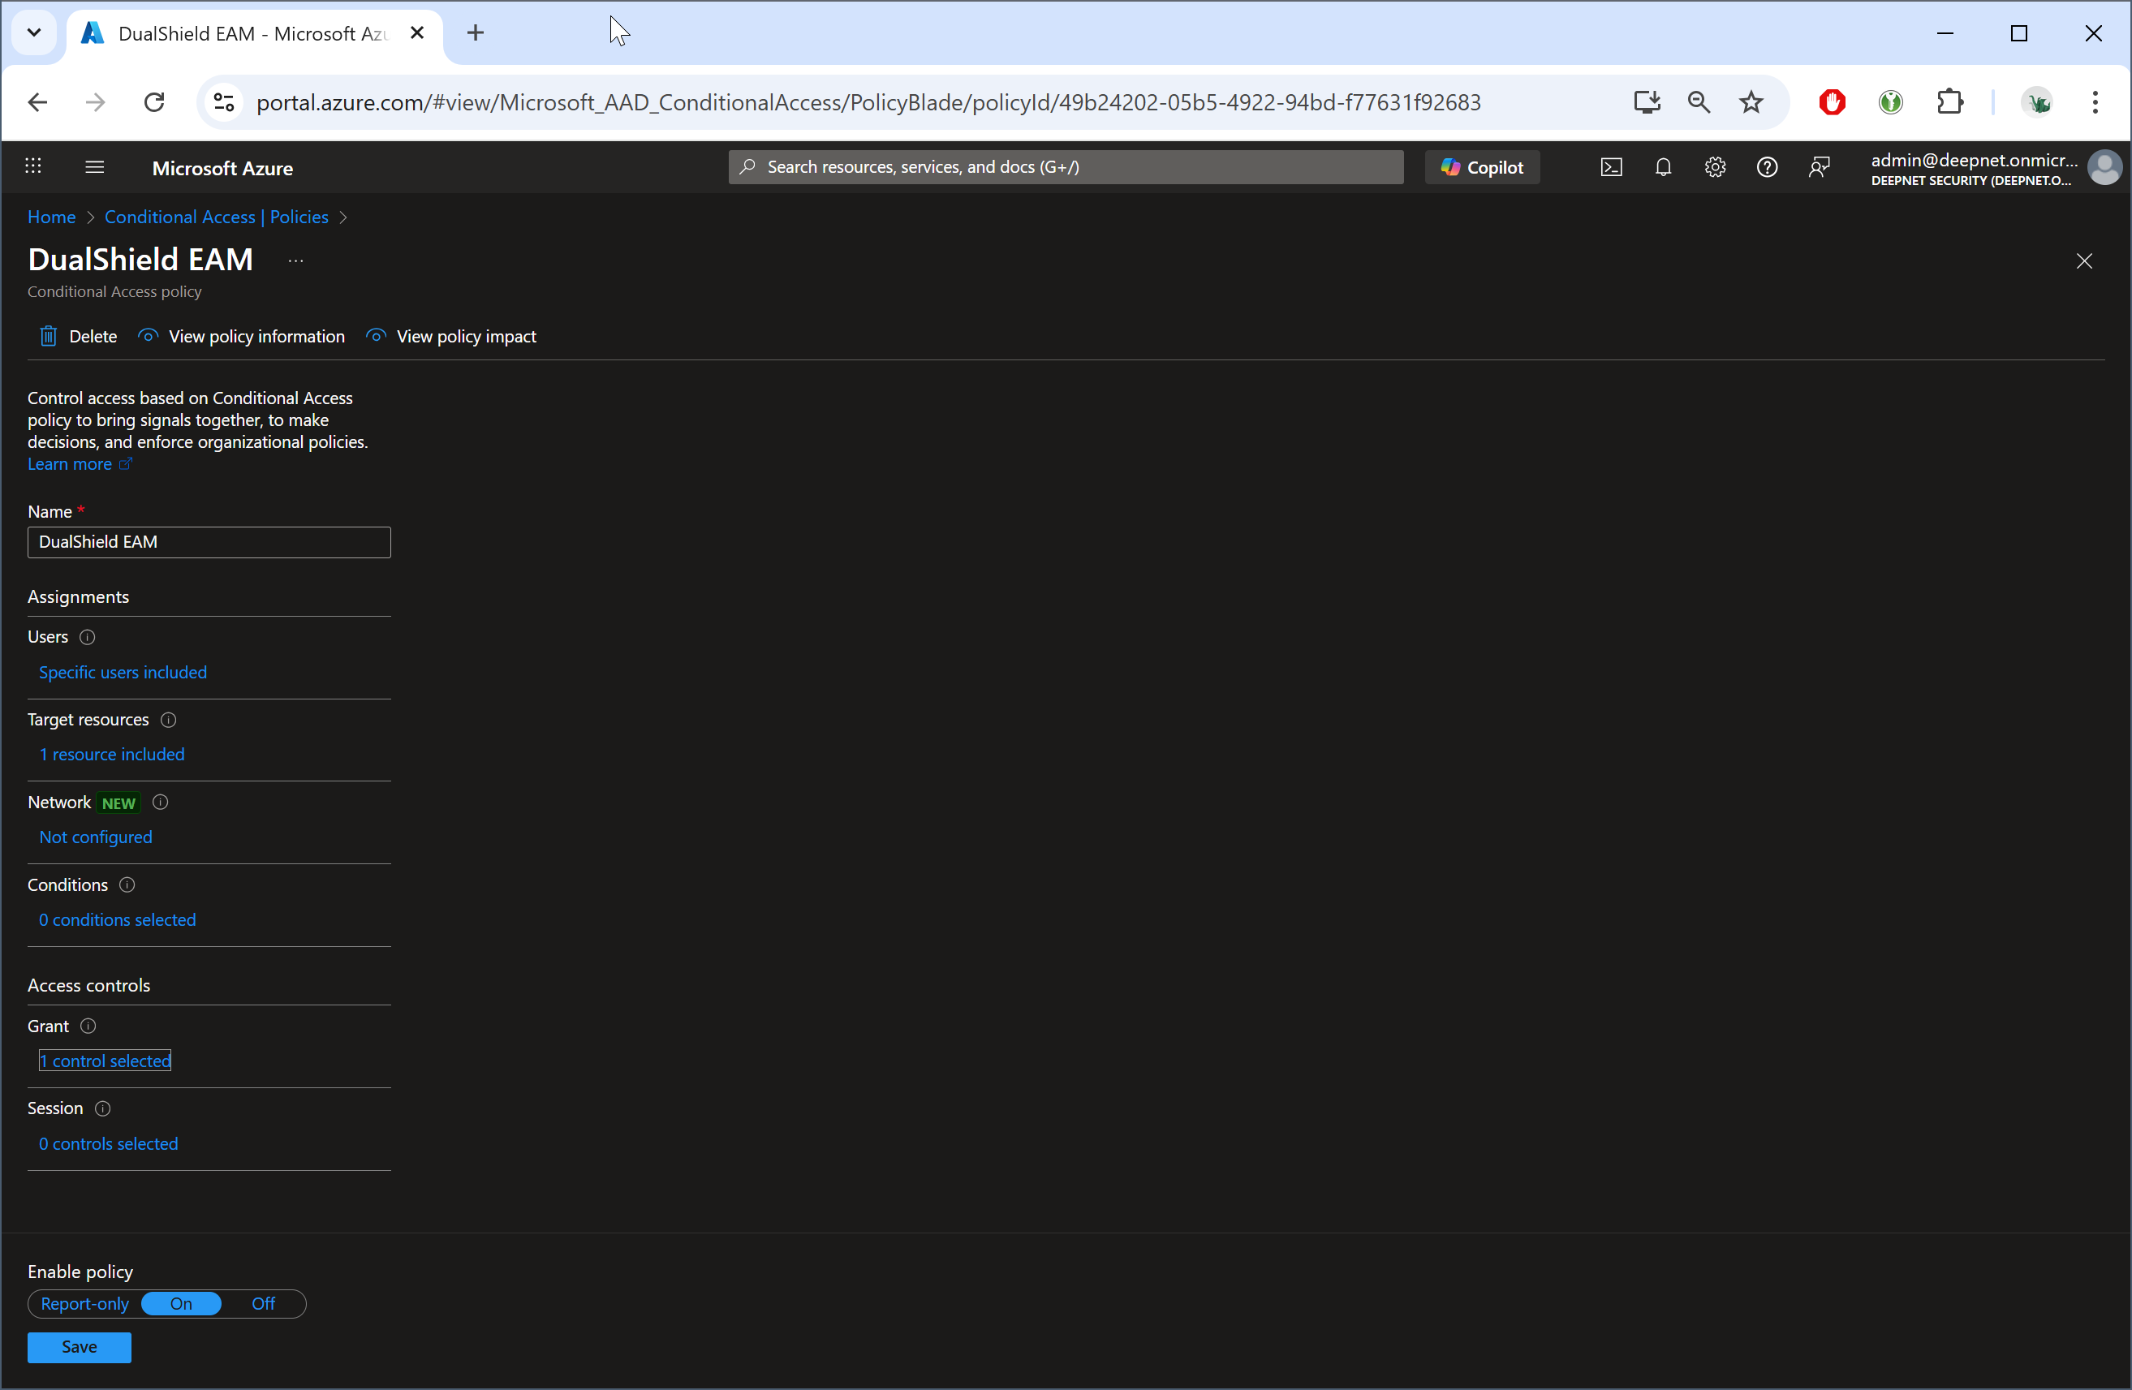Set Enable policy to Off
This screenshot has width=2132, height=1390.
click(262, 1304)
